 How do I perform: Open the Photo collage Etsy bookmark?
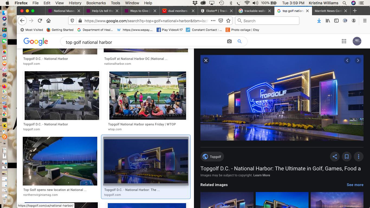coord(242,30)
